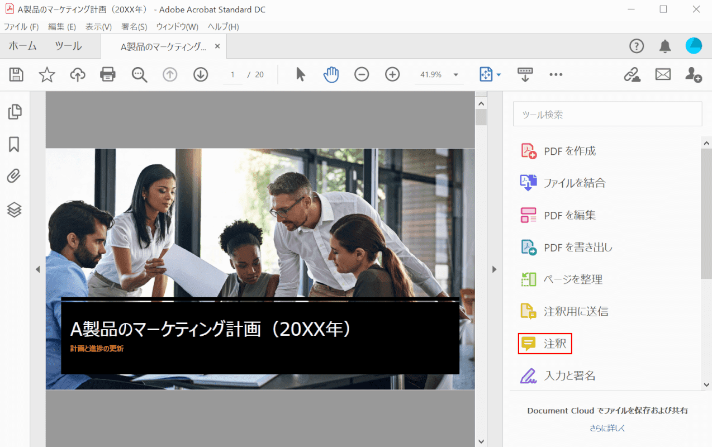Switch to the ホーム tab
Viewport: 712px width, 447px height.
[x=23, y=46]
